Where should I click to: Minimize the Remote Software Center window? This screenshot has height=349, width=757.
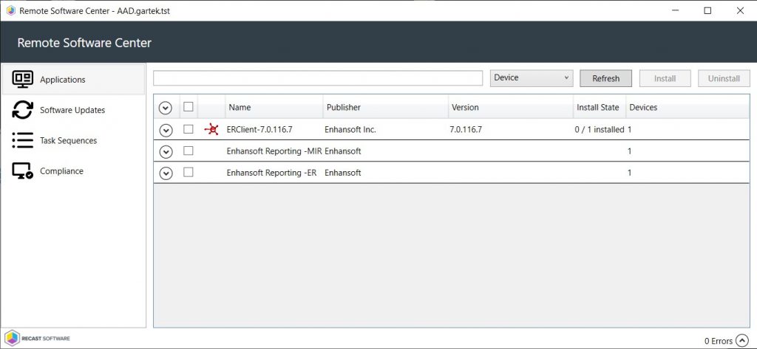pyautogui.click(x=676, y=10)
